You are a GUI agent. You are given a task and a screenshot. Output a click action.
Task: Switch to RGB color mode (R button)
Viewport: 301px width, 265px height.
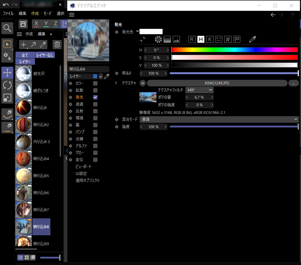pos(192,39)
